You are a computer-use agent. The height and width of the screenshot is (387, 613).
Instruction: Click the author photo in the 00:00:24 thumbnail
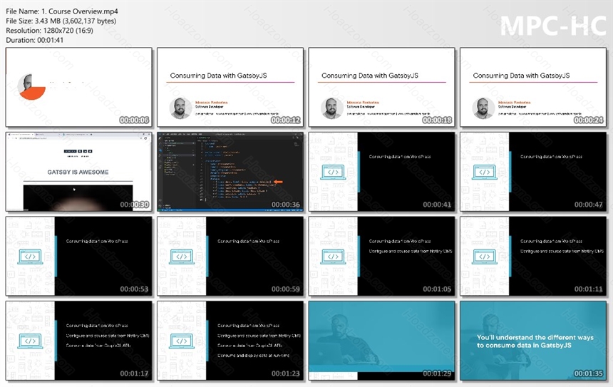click(x=483, y=108)
